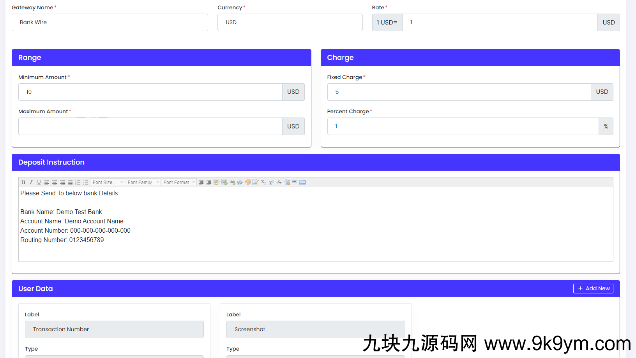Toggle italic text in the editor toolbar
The width and height of the screenshot is (636, 358).
(31, 182)
